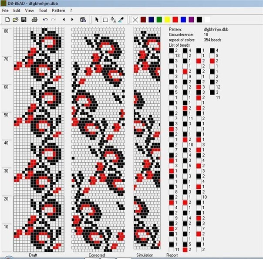
Task: Redo the last undone edit
Action: (x=53, y=20)
